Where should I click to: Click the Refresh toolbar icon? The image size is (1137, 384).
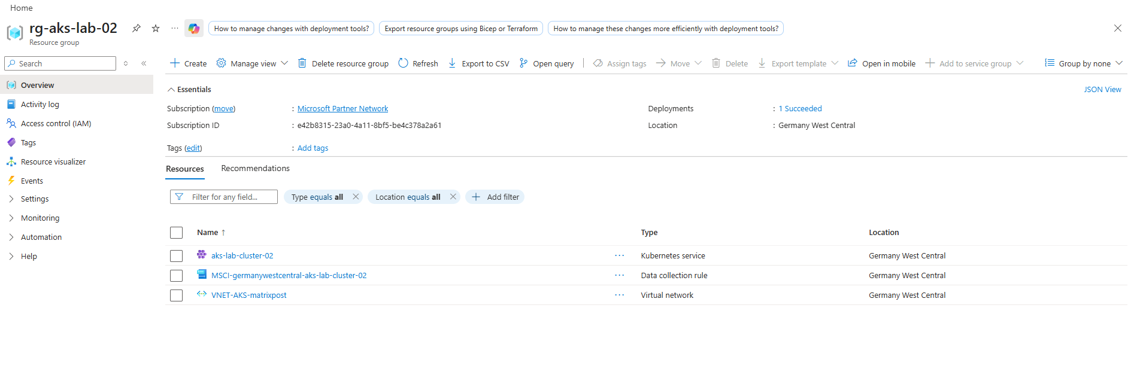404,63
